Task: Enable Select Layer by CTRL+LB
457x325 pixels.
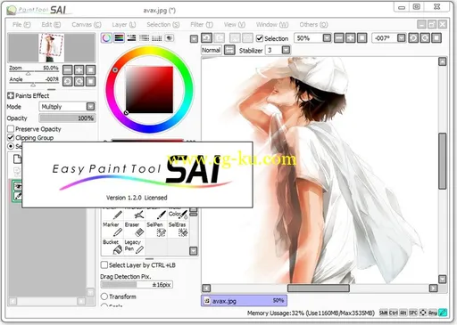Action: [104, 264]
